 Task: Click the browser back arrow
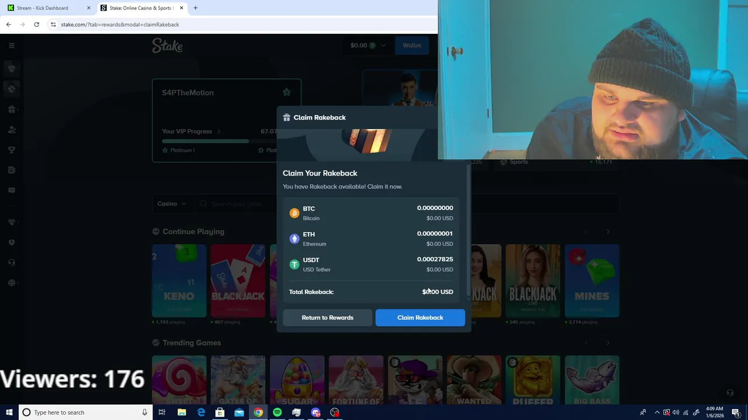click(8, 24)
